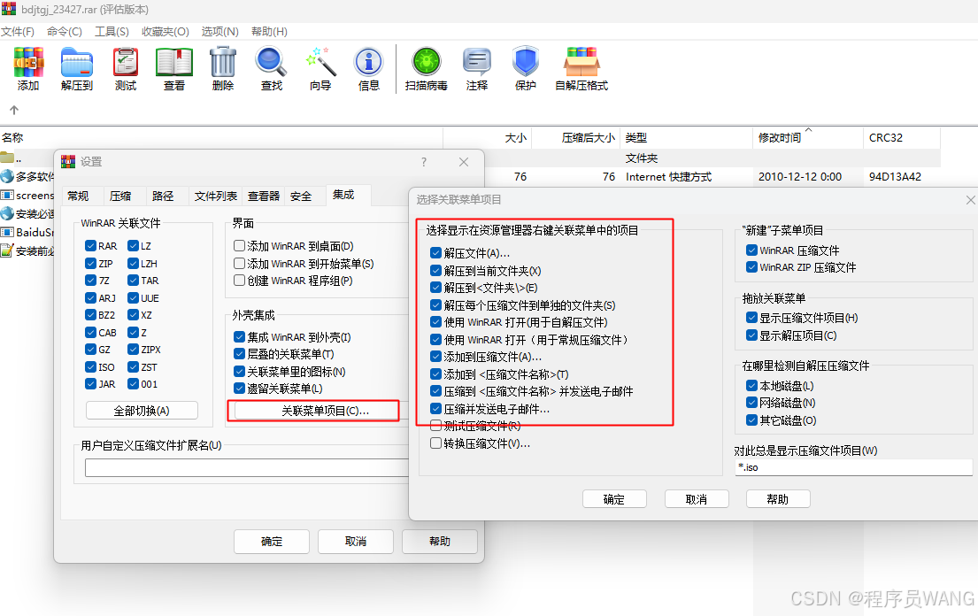Go up one folder with arrow icon

pyautogui.click(x=14, y=110)
